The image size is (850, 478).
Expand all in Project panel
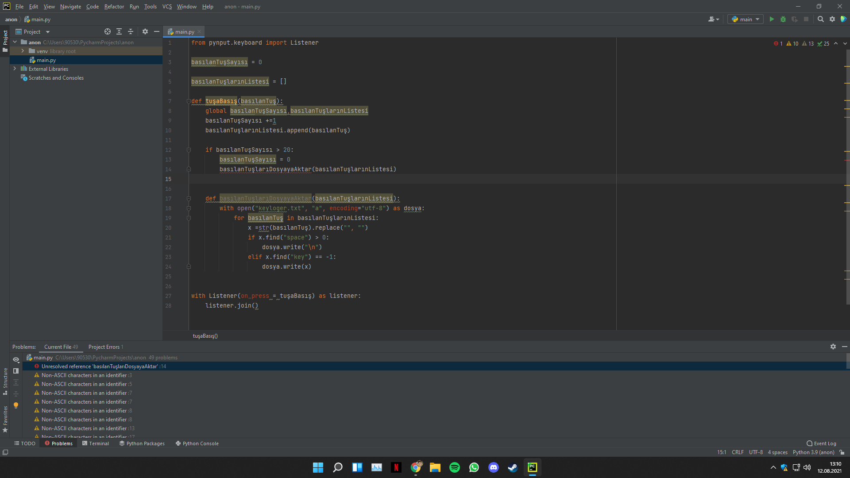click(119, 32)
